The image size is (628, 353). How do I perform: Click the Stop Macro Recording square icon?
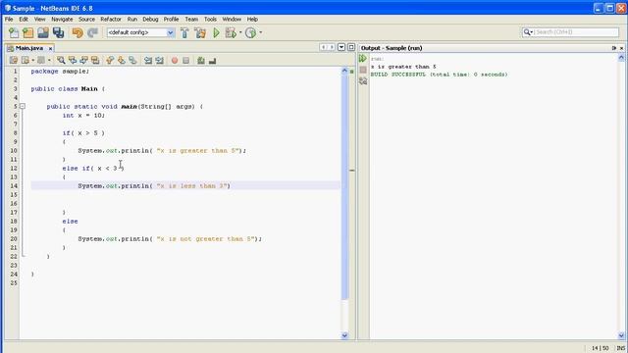(185, 61)
